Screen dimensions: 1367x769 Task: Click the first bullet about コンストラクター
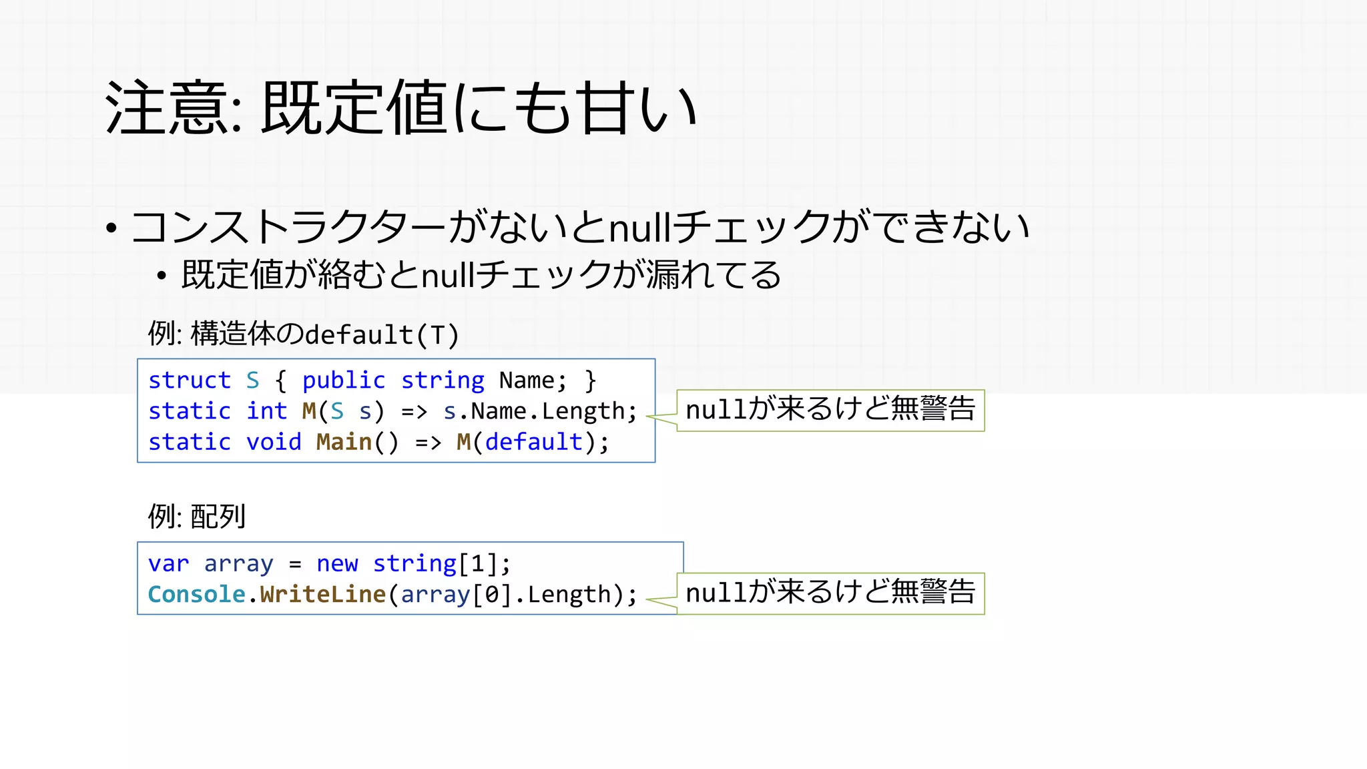[579, 228]
